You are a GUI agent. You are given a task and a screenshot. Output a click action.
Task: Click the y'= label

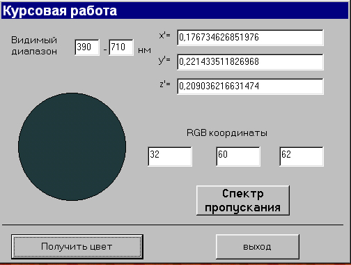tap(164, 60)
